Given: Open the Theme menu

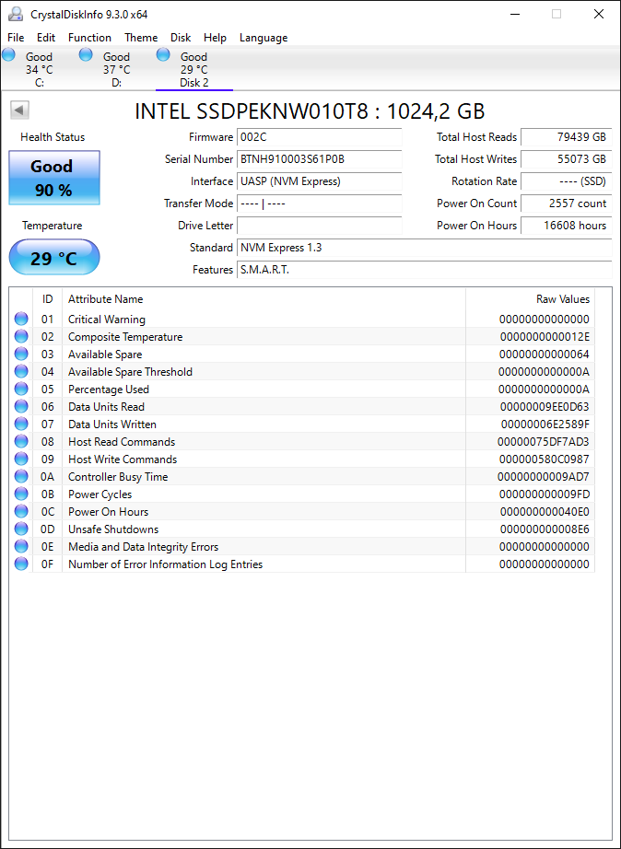Looking at the screenshot, I should (x=141, y=38).
